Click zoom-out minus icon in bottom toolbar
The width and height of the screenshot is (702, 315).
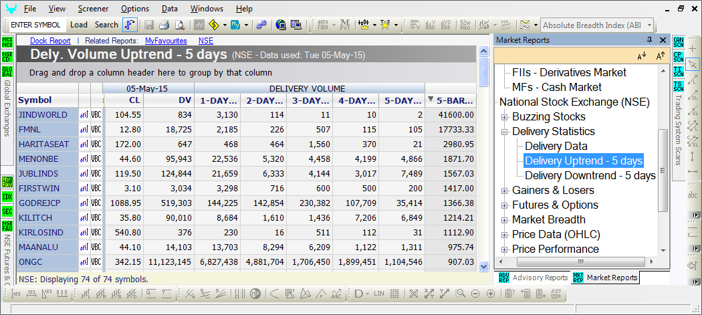click(x=475, y=294)
